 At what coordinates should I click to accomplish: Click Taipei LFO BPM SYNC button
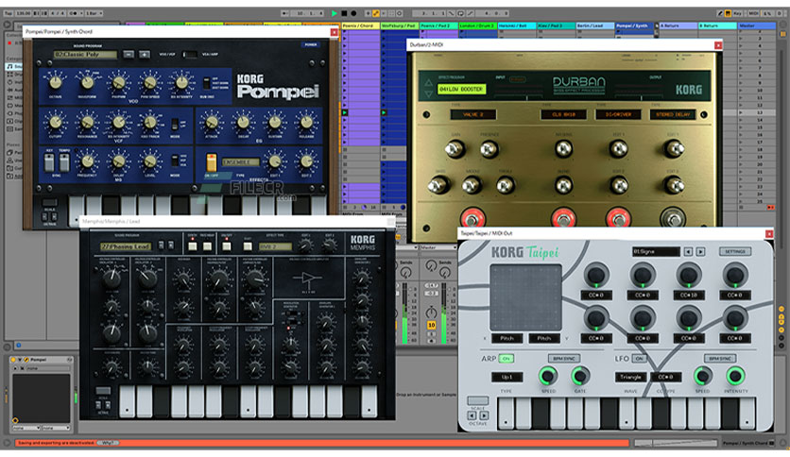tap(719, 359)
